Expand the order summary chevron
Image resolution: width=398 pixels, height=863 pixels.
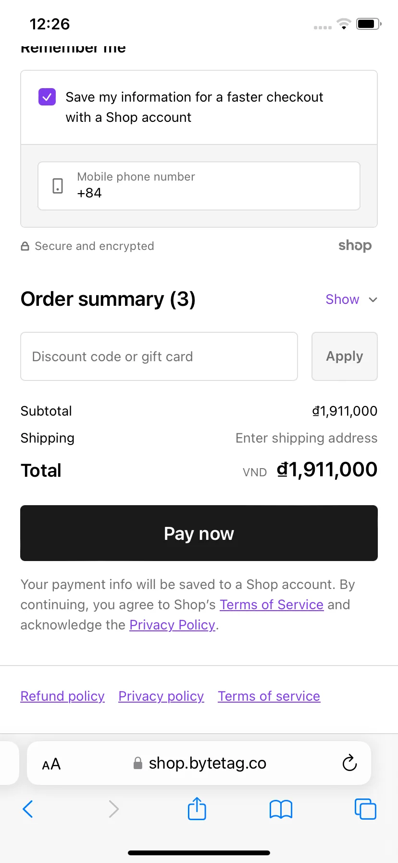pos(373,300)
